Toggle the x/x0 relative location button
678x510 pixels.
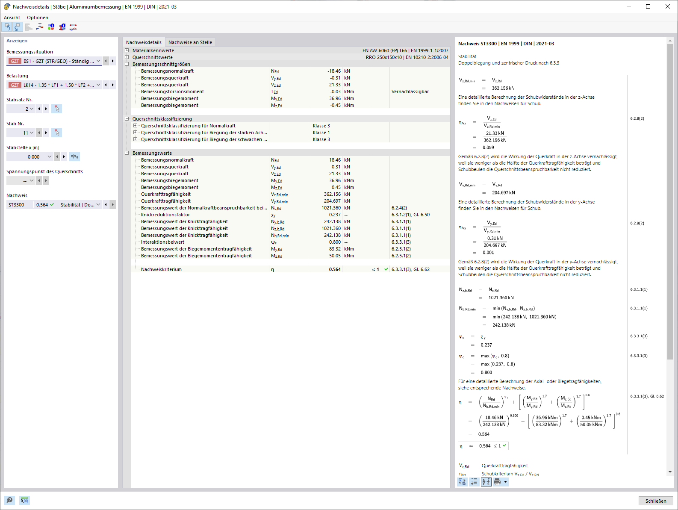tap(74, 156)
